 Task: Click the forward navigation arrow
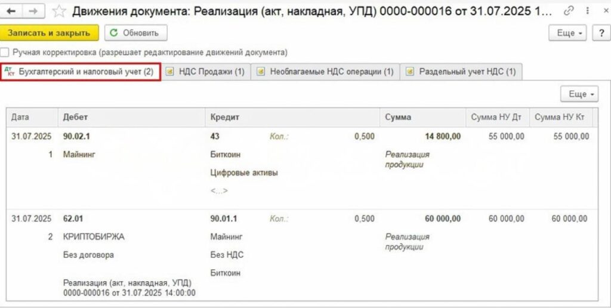point(33,11)
